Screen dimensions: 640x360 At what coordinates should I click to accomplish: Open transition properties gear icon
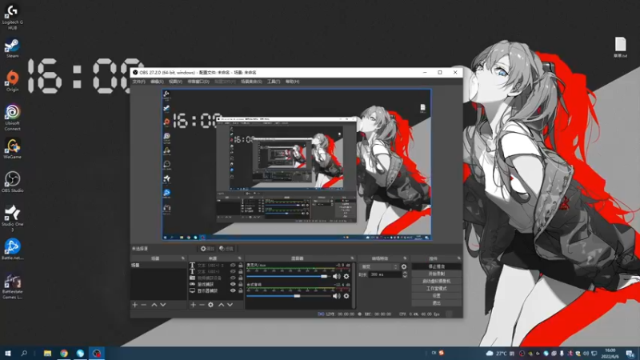[x=404, y=266]
